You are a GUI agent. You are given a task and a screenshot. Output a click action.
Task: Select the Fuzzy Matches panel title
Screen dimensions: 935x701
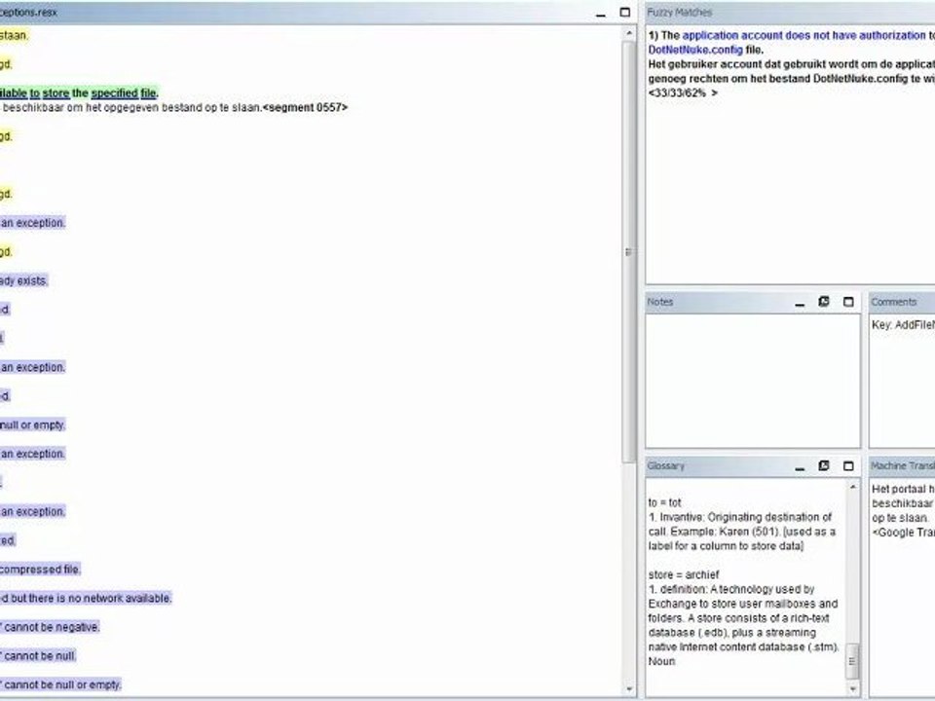[x=679, y=12]
